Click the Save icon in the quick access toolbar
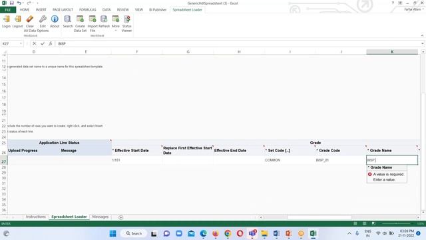 [12, 3]
